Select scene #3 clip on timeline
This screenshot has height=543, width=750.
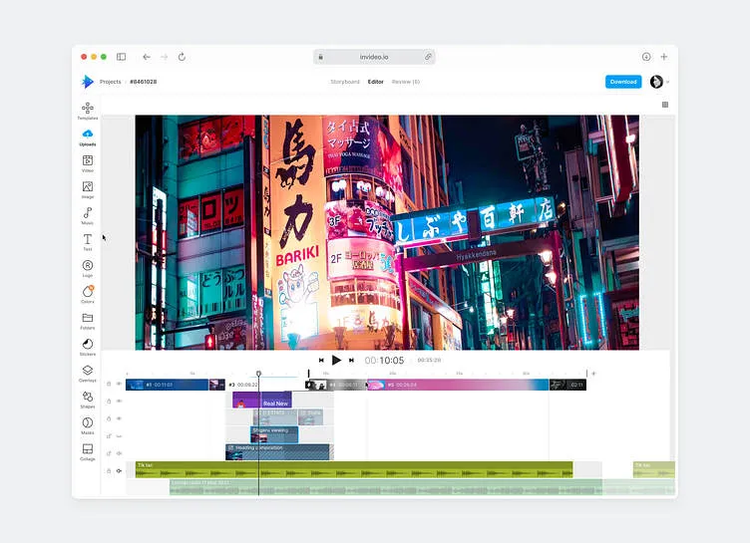point(266,385)
